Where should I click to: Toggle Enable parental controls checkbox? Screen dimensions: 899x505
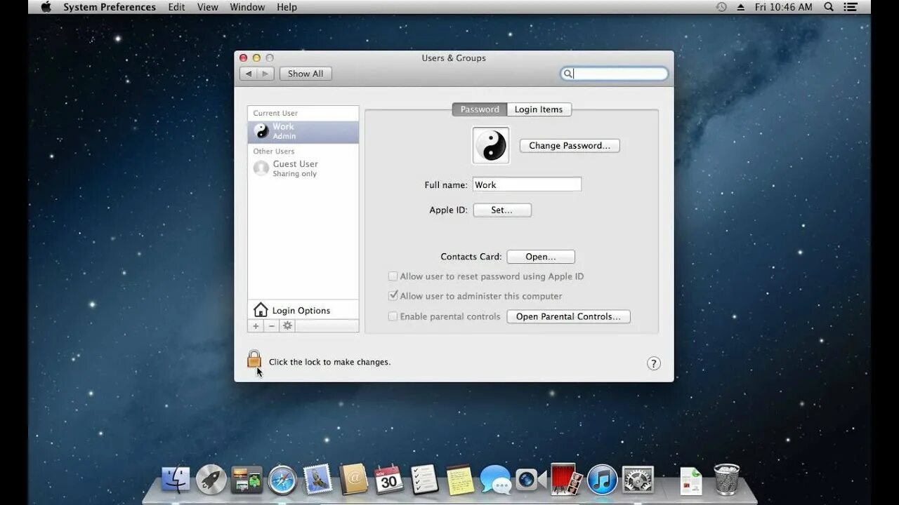(393, 316)
